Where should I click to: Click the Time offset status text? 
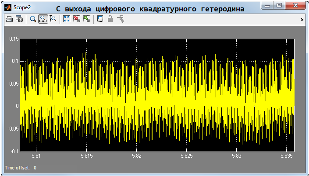21,168
